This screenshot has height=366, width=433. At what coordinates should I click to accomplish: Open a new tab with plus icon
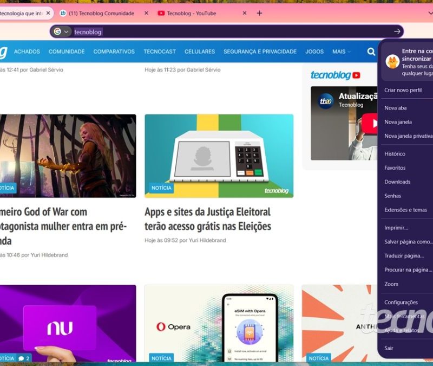259,13
